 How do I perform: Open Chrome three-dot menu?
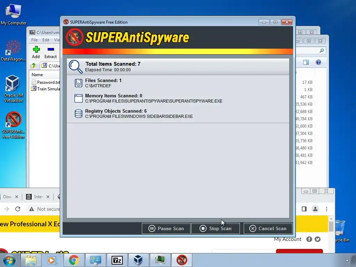coord(326,209)
